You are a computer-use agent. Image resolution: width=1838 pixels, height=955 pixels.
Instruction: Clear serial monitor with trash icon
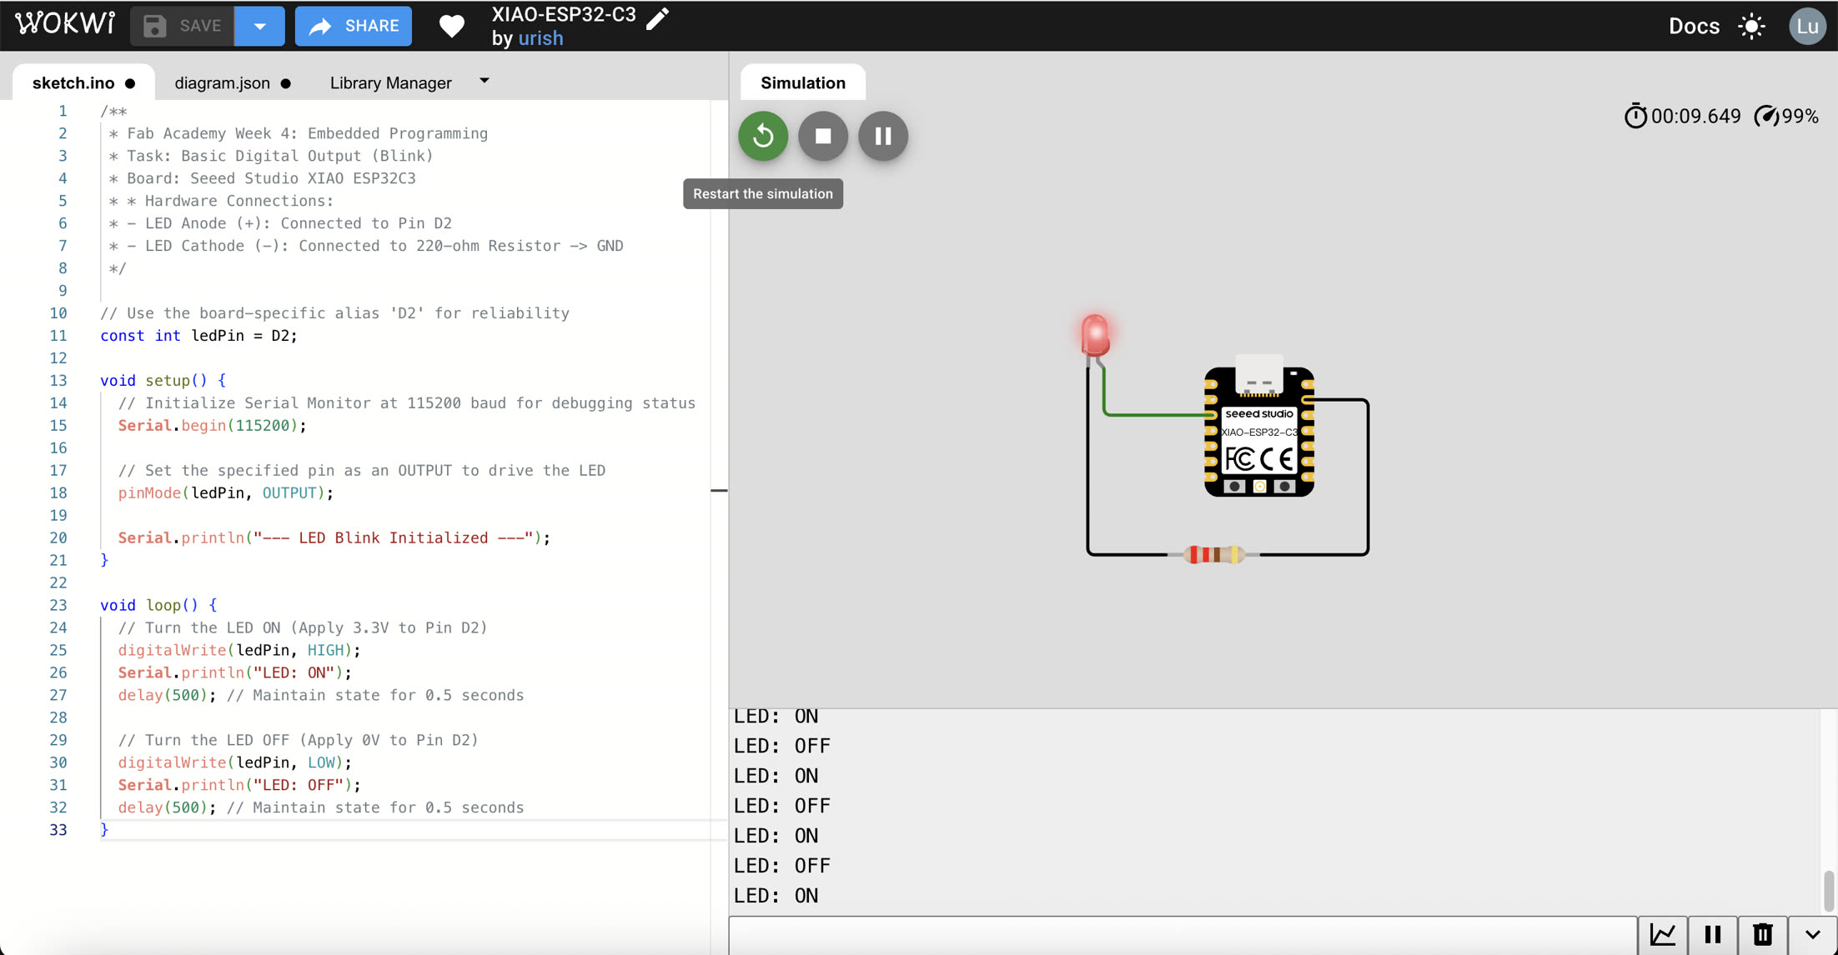click(x=1763, y=935)
